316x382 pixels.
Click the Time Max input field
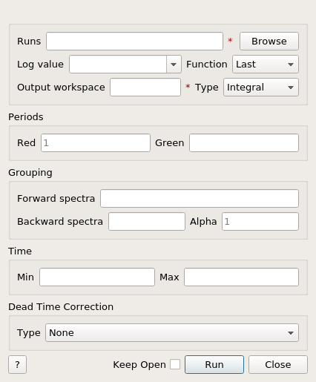pos(241,277)
